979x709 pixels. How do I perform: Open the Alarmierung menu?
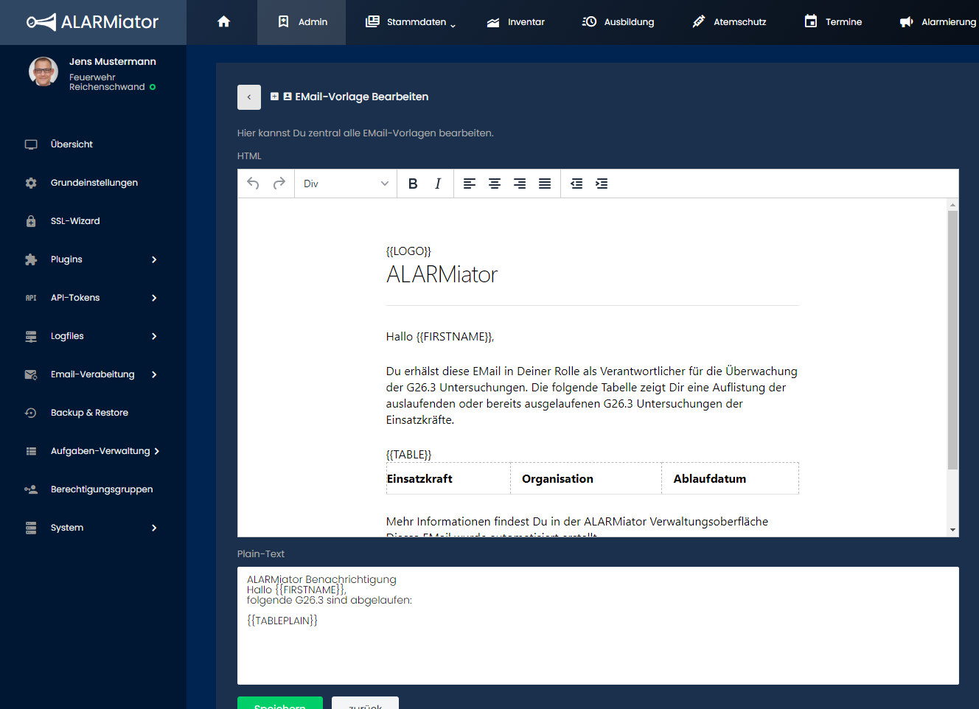point(938,22)
